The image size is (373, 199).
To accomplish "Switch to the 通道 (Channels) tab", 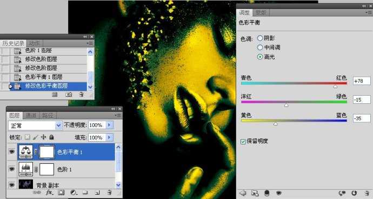I will [31, 115].
